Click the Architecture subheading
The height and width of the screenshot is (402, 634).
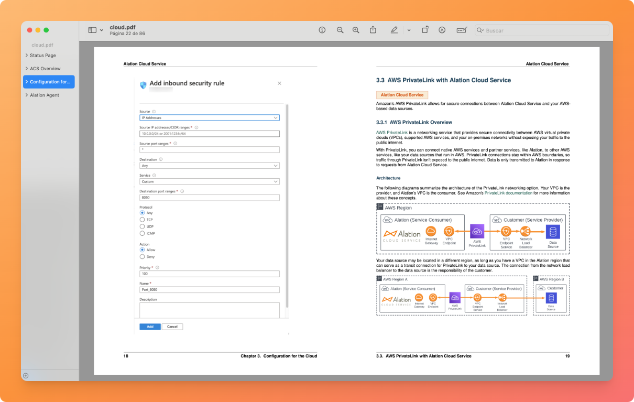(x=388, y=178)
